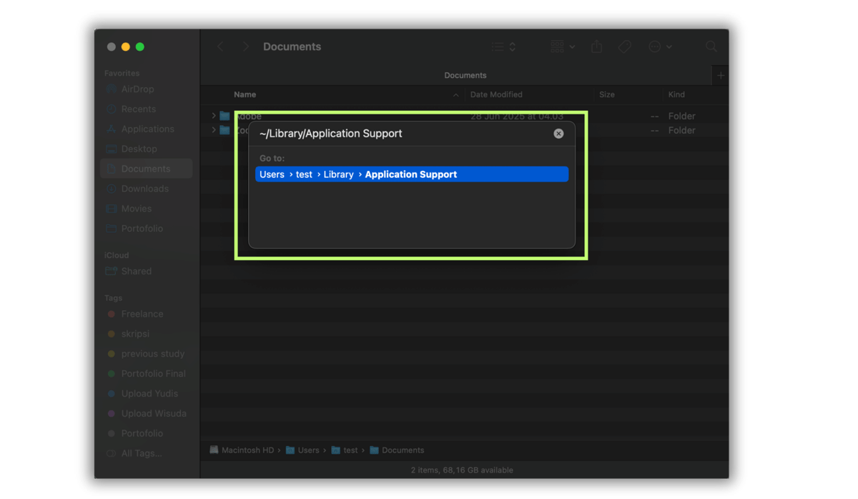Select the Users › test › Library › Application Support suggestion
Image resolution: width=858 pixels, height=499 pixels.
[x=412, y=174]
